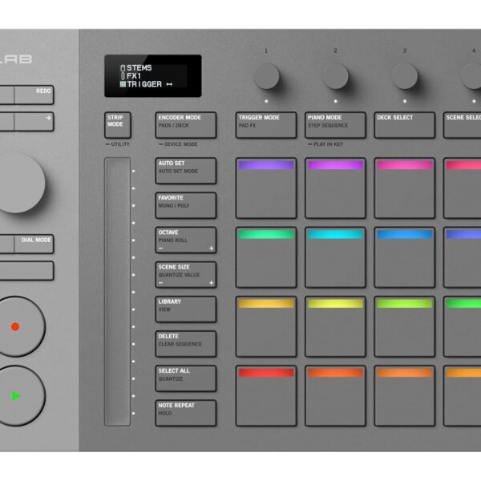This screenshot has width=481, height=481.
Task: Trigger the red-orange pad in bottom row
Action: (x=335, y=396)
